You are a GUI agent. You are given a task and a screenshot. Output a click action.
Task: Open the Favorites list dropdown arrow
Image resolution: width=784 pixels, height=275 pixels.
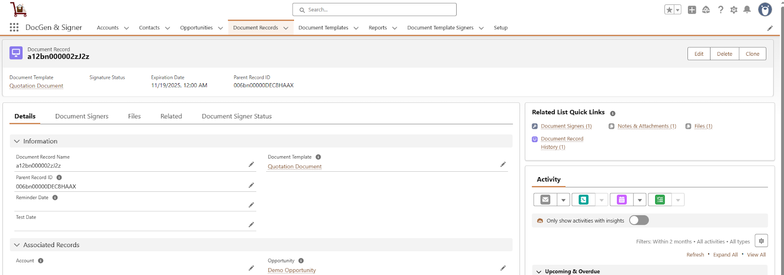(678, 10)
